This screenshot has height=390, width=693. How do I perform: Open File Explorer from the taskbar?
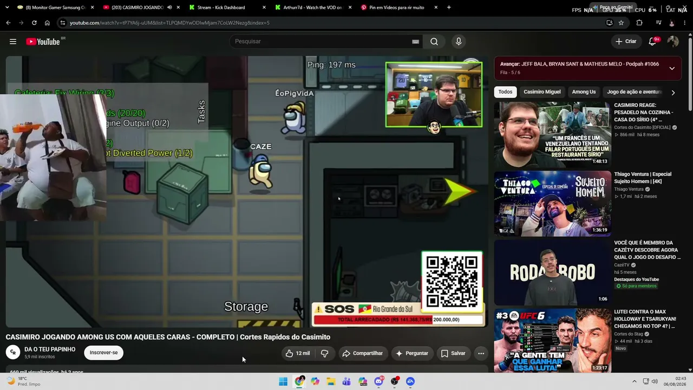331,381
